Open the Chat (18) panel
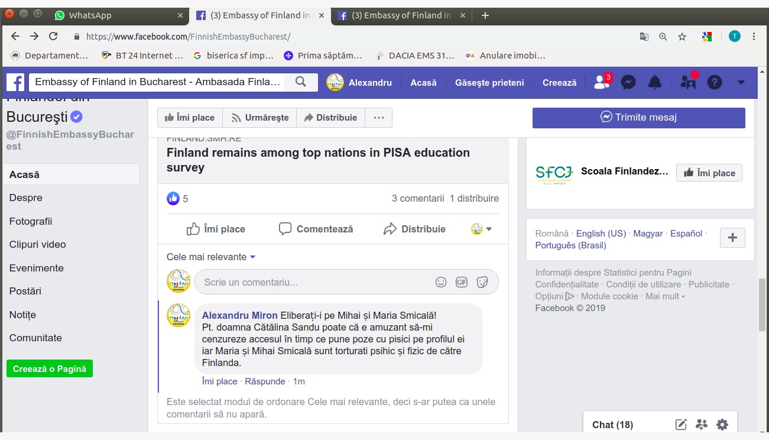Screen dimensions: 769x440 612,425
